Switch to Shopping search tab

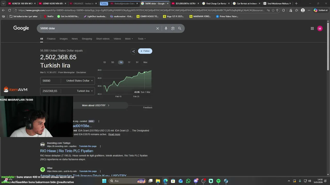click(87, 39)
